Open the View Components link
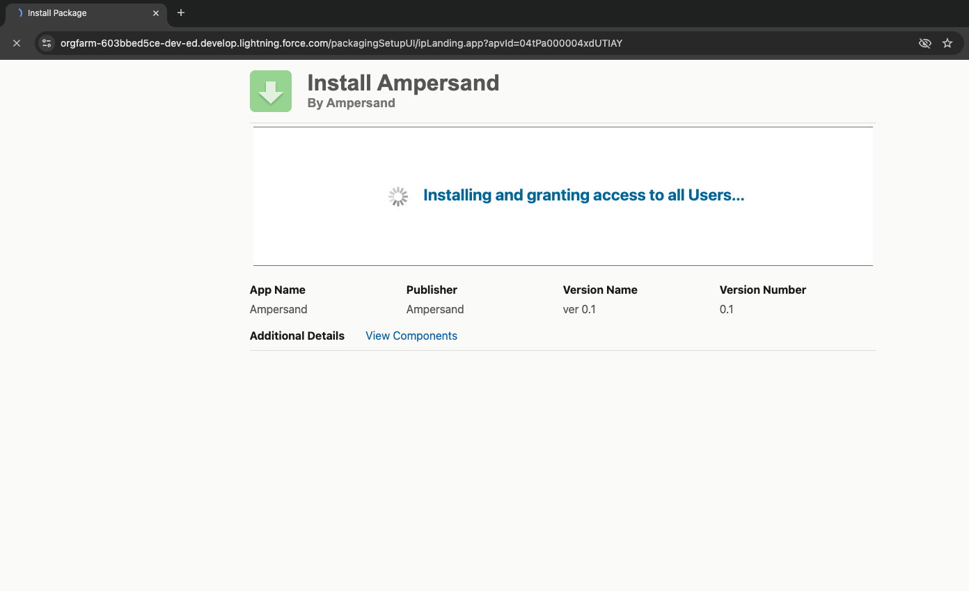The width and height of the screenshot is (969, 591). [411, 336]
